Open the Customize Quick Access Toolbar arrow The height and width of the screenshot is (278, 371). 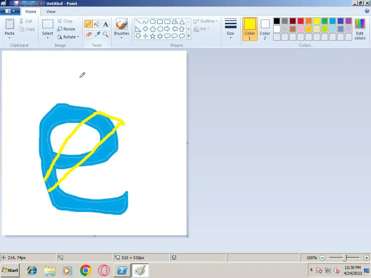(39, 4)
